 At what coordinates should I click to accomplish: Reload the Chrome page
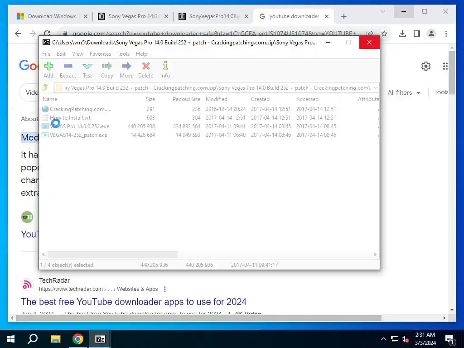(47, 34)
